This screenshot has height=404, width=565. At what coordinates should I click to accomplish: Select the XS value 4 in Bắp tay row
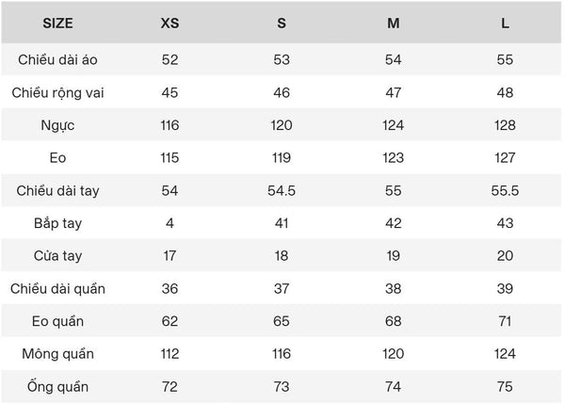coord(170,223)
